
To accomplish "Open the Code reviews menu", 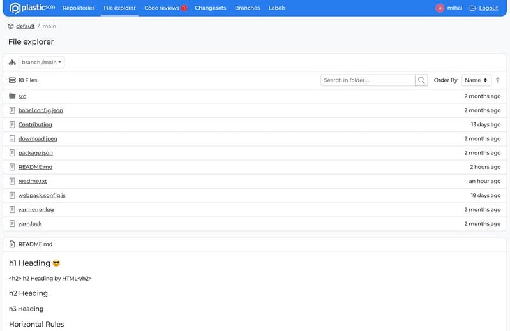I will [x=161, y=8].
